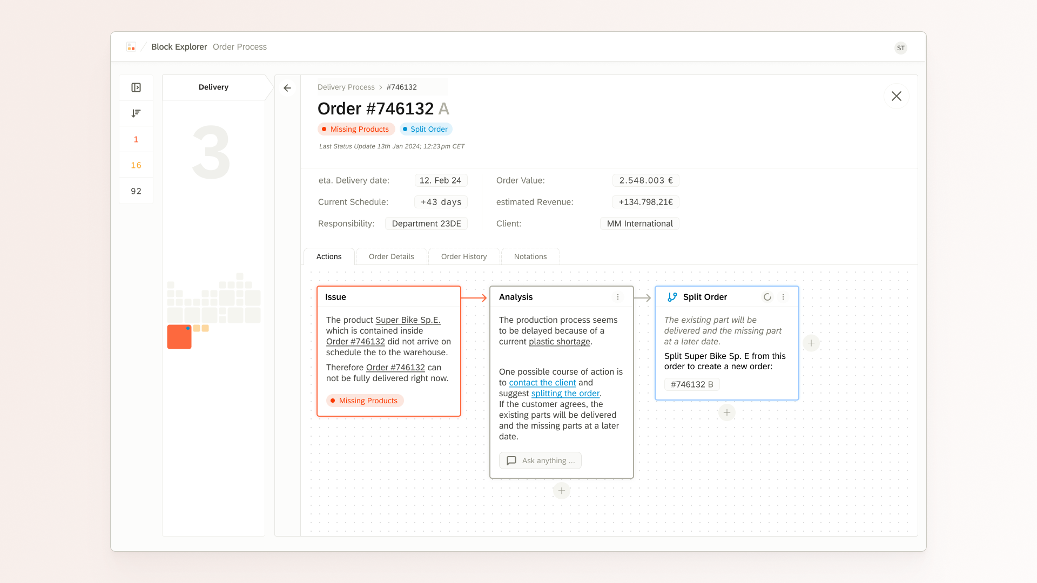1037x583 pixels.
Task: Select the large orange block in grid
Action: pyautogui.click(x=179, y=337)
